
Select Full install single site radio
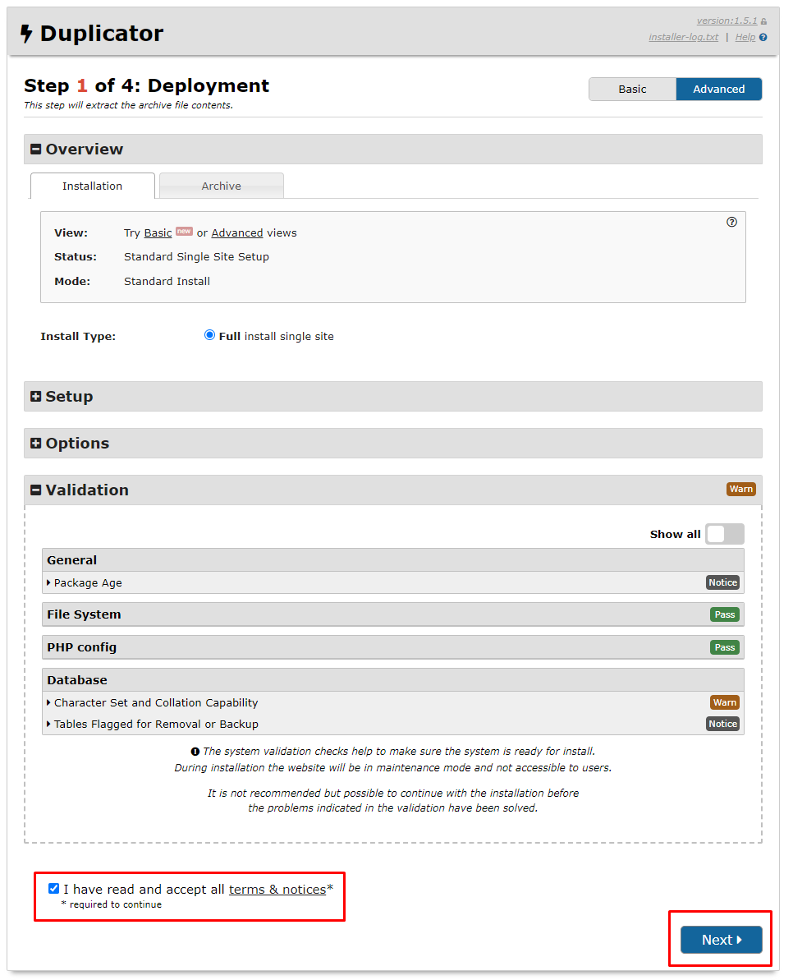tap(210, 335)
